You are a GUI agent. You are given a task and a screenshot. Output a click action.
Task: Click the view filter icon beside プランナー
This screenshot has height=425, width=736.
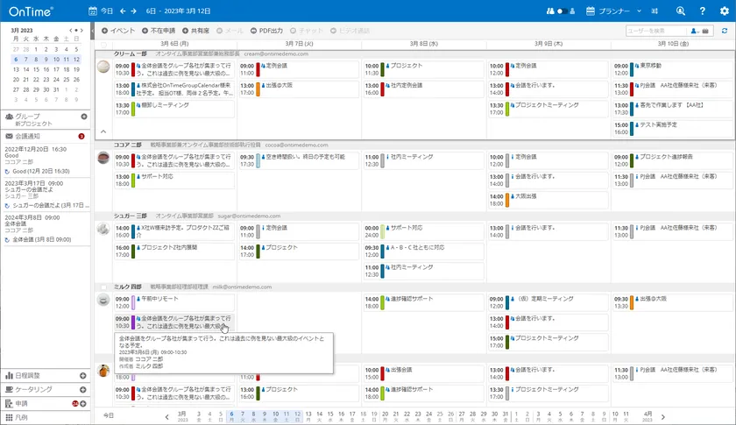pyautogui.click(x=653, y=11)
